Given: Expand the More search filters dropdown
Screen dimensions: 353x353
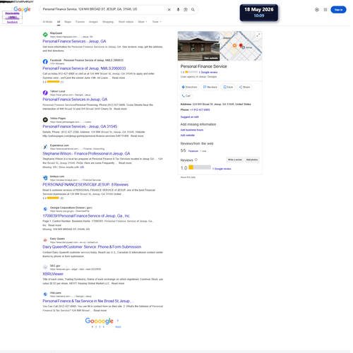Looking at the screenshot, I should tap(143, 22).
